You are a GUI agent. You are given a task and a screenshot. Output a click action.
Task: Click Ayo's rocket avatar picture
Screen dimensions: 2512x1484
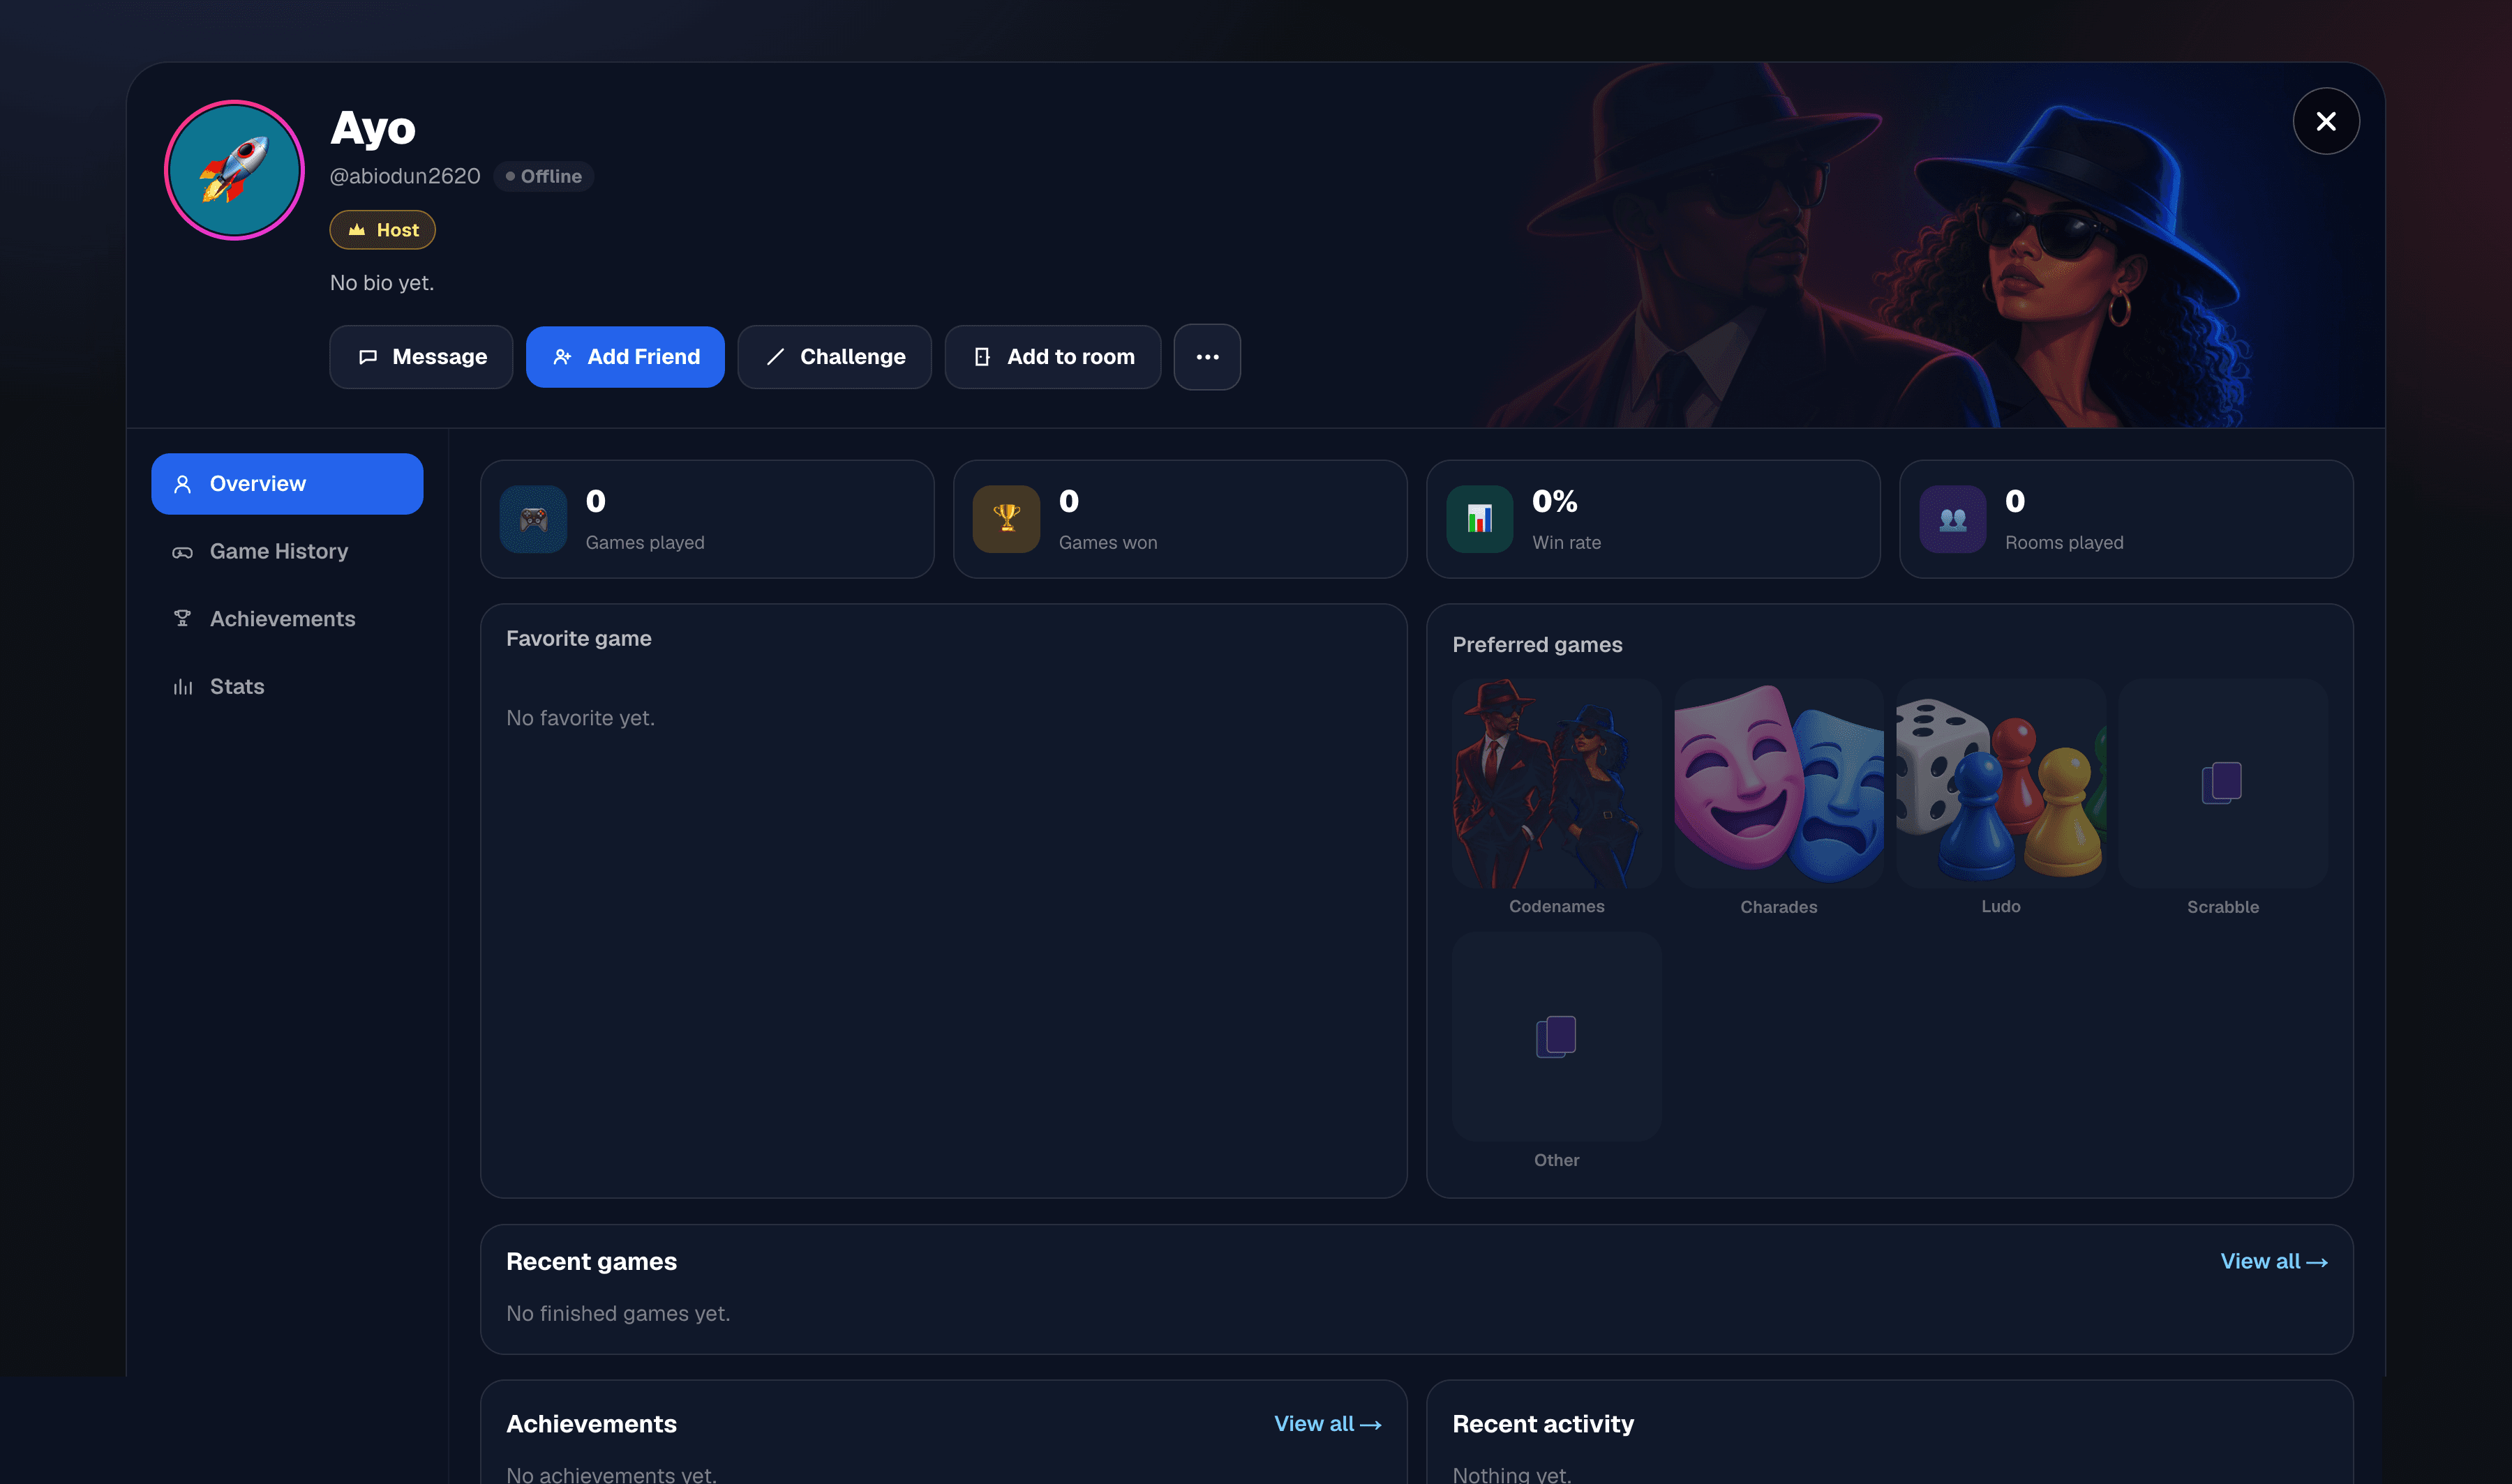234,170
